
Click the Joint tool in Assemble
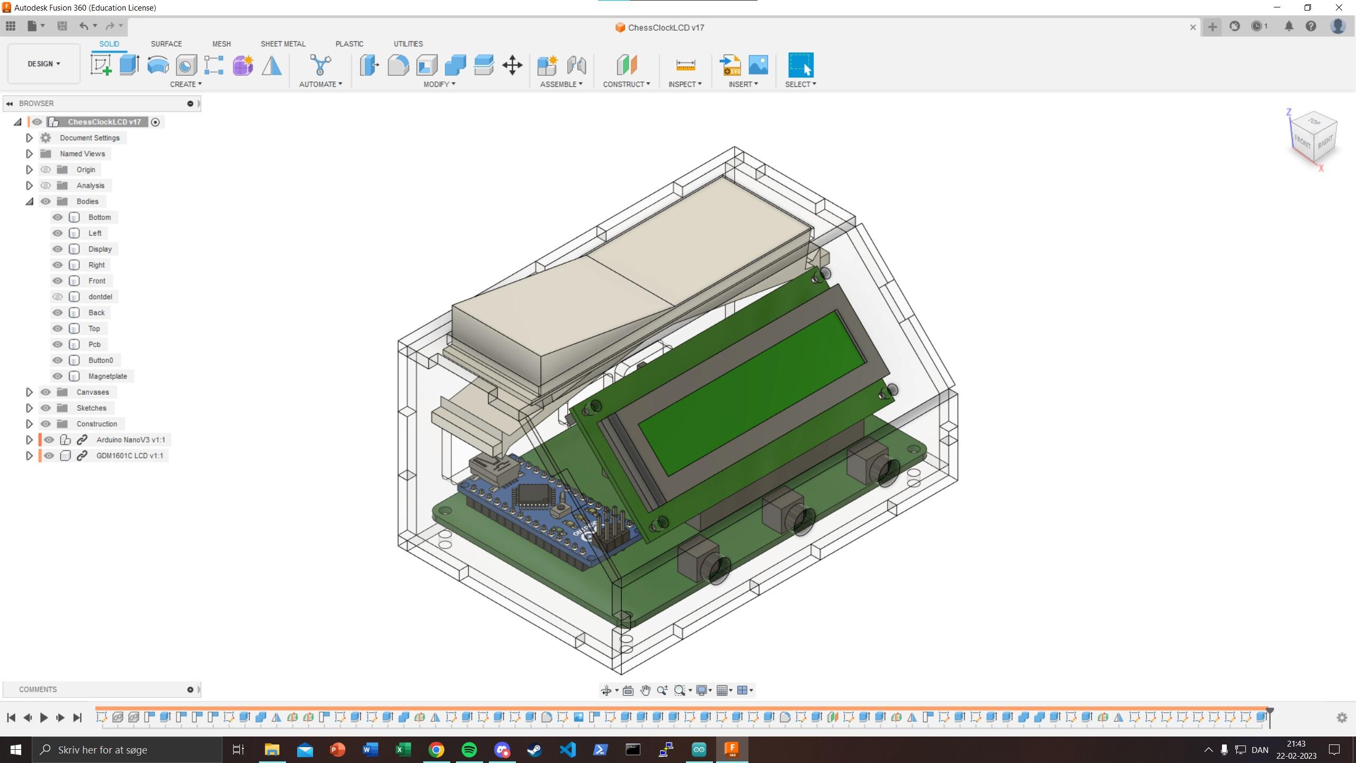tap(576, 64)
